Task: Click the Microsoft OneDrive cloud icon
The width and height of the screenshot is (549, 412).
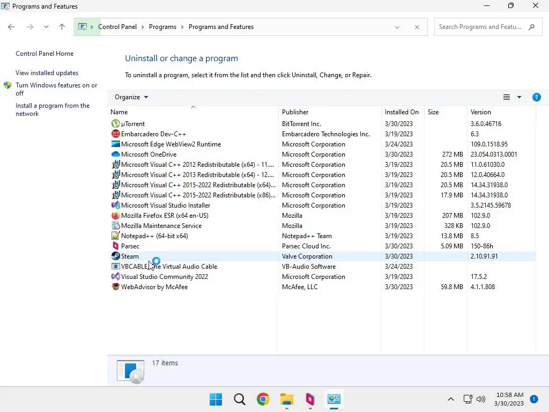Action: 116,154
